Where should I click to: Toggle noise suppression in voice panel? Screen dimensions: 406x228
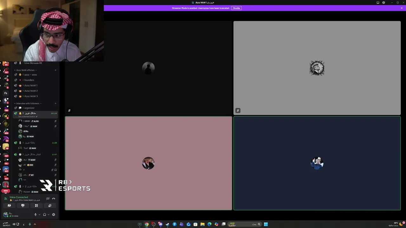(x=48, y=199)
